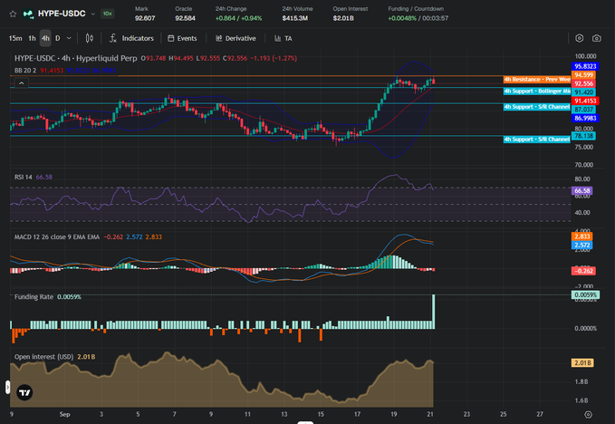615x424 pixels.
Task: Click the 95.8323 upper band price tag
Action: click(x=585, y=66)
